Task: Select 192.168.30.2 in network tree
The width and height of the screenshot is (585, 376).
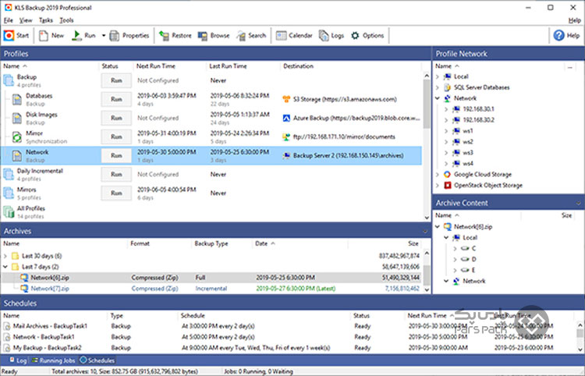Action: click(x=479, y=119)
